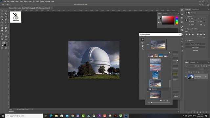Open the Edit Toolbar three-dots icon
Viewport: 210px width, 118px height.
6,39
